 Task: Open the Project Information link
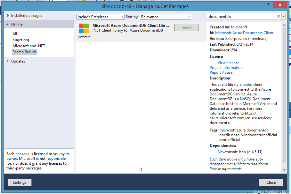pyautogui.click(x=226, y=68)
